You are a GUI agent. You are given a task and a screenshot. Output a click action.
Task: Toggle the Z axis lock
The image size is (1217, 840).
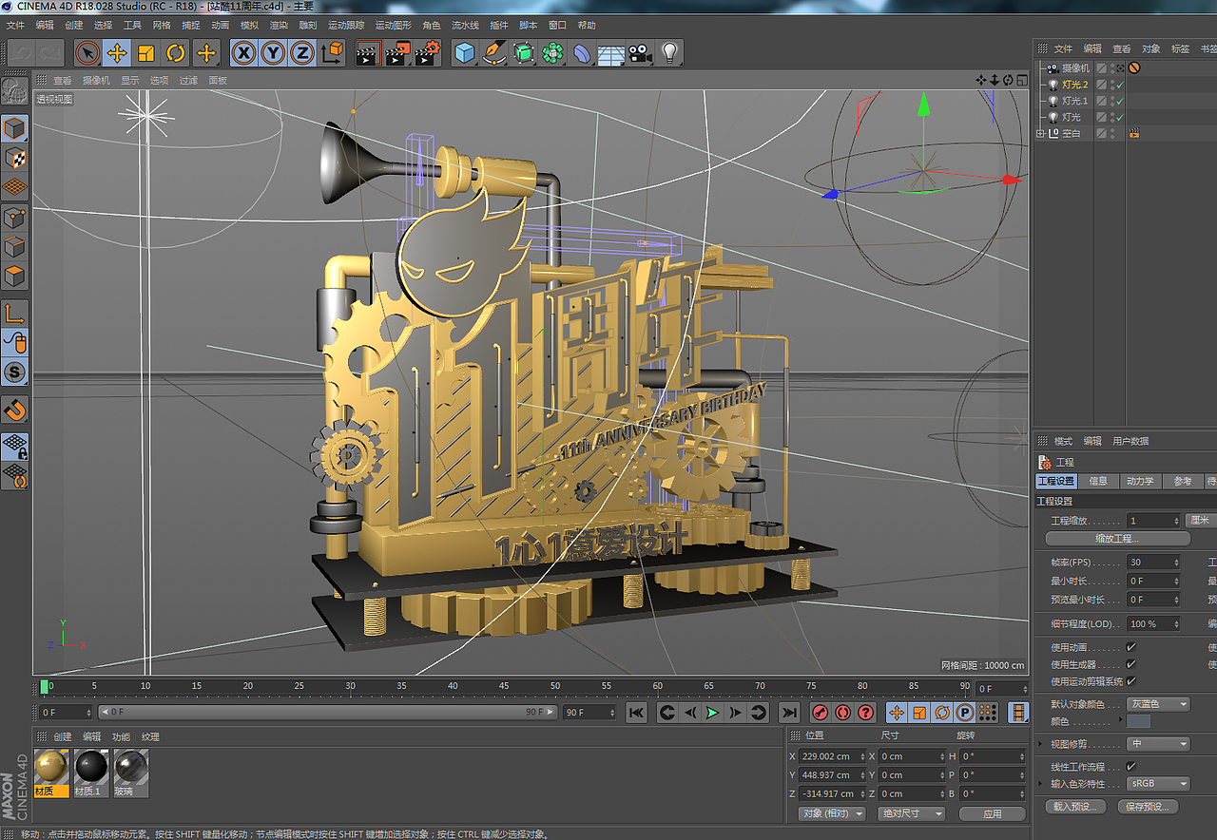(x=302, y=53)
